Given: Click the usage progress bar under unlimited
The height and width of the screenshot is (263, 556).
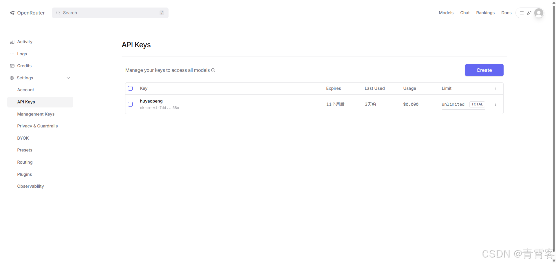Looking at the screenshot, I should 463,110.
